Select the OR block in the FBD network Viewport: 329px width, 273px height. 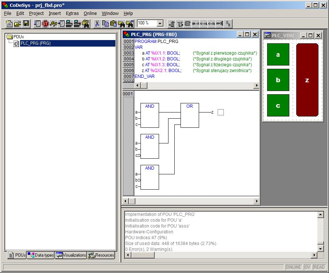pyautogui.click(x=190, y=115)
